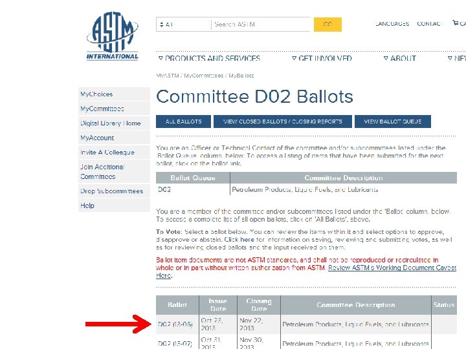Open the D02 ballot queue link
The height and width of the screenshot is (349, 466).
pyautogui.click(x=164, y=190)
